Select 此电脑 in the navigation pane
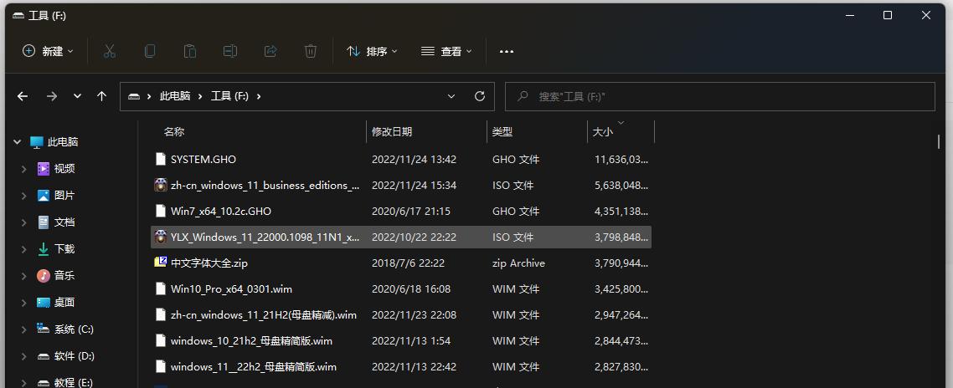The image size is (953, 388). [63, 142]
